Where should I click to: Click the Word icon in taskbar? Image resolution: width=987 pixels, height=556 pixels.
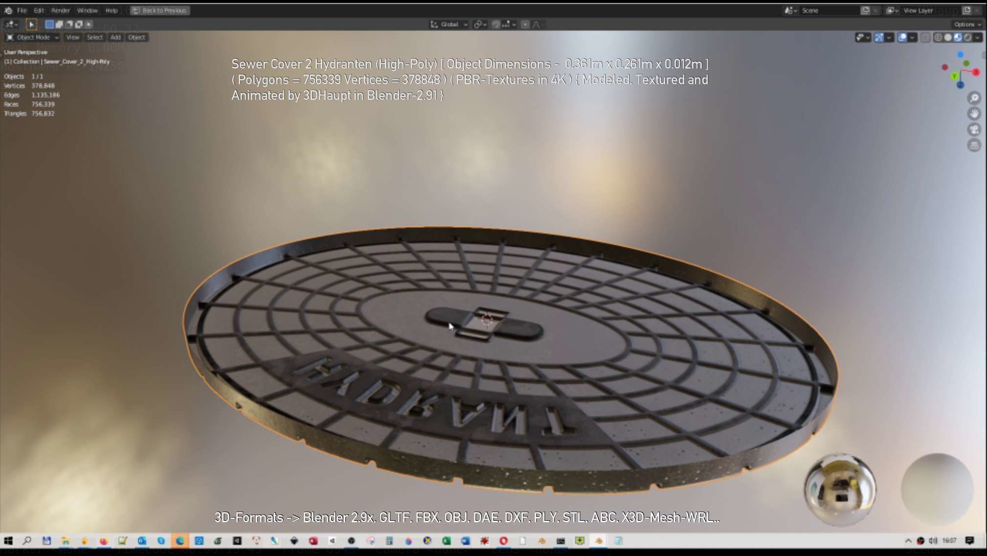[x=465, y=541]
